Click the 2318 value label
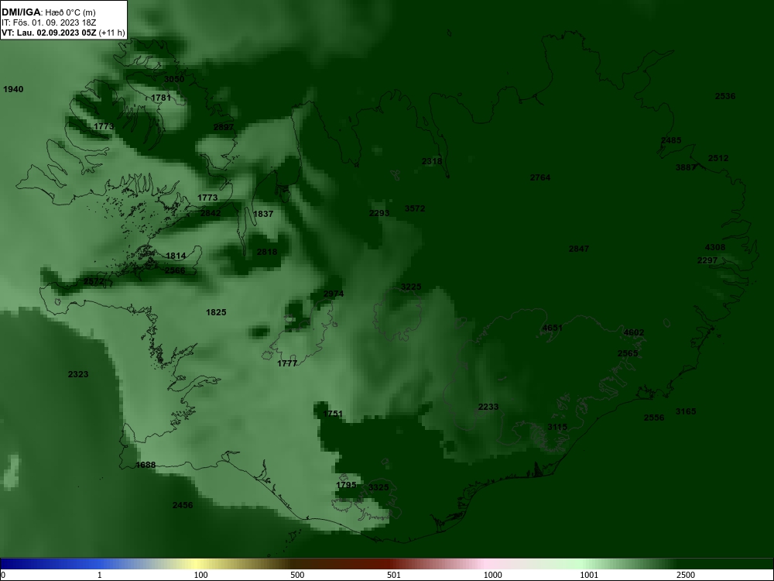 (x=432, y=162)
